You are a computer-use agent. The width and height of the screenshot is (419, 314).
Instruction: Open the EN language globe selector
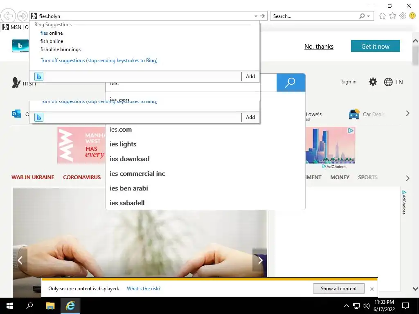(x=393, y=82)
